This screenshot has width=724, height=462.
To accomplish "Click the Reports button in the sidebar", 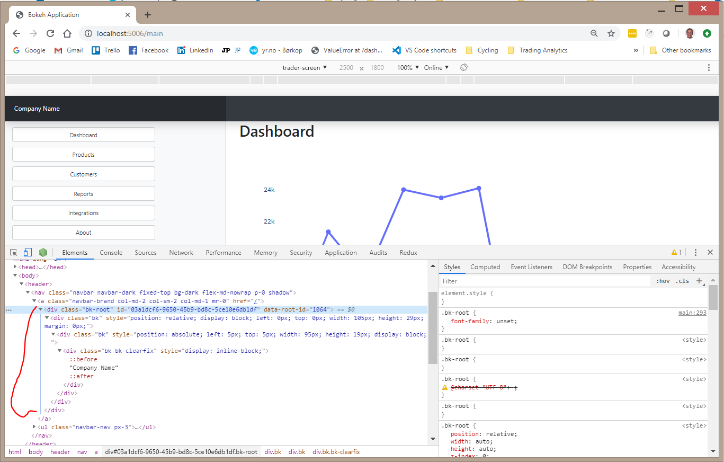I will click(x=83, y=193).
